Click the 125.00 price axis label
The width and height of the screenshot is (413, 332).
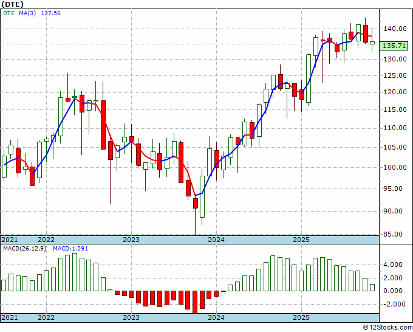pyautogui.click(x=395, y=75)
